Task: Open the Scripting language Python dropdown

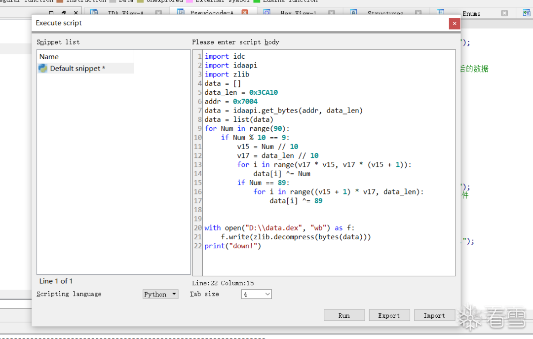Action: (x=160, y=294)
